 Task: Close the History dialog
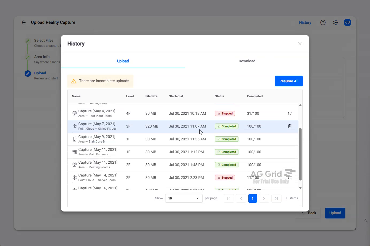pos(300,44)
